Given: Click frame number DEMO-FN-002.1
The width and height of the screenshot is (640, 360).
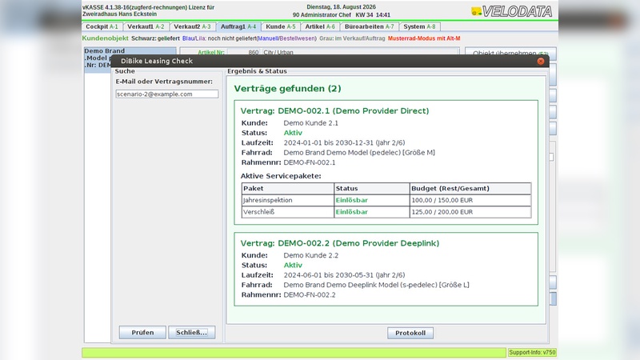Looking at the screenshot, I should click(310, 162).
